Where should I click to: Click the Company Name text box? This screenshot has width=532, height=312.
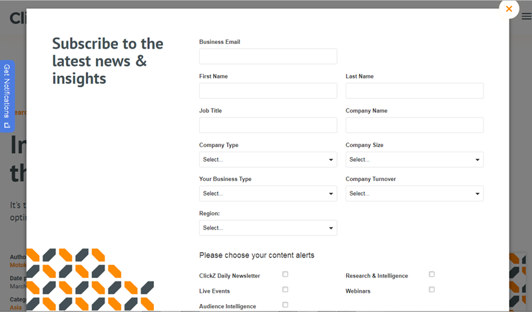tap(414, 125)
